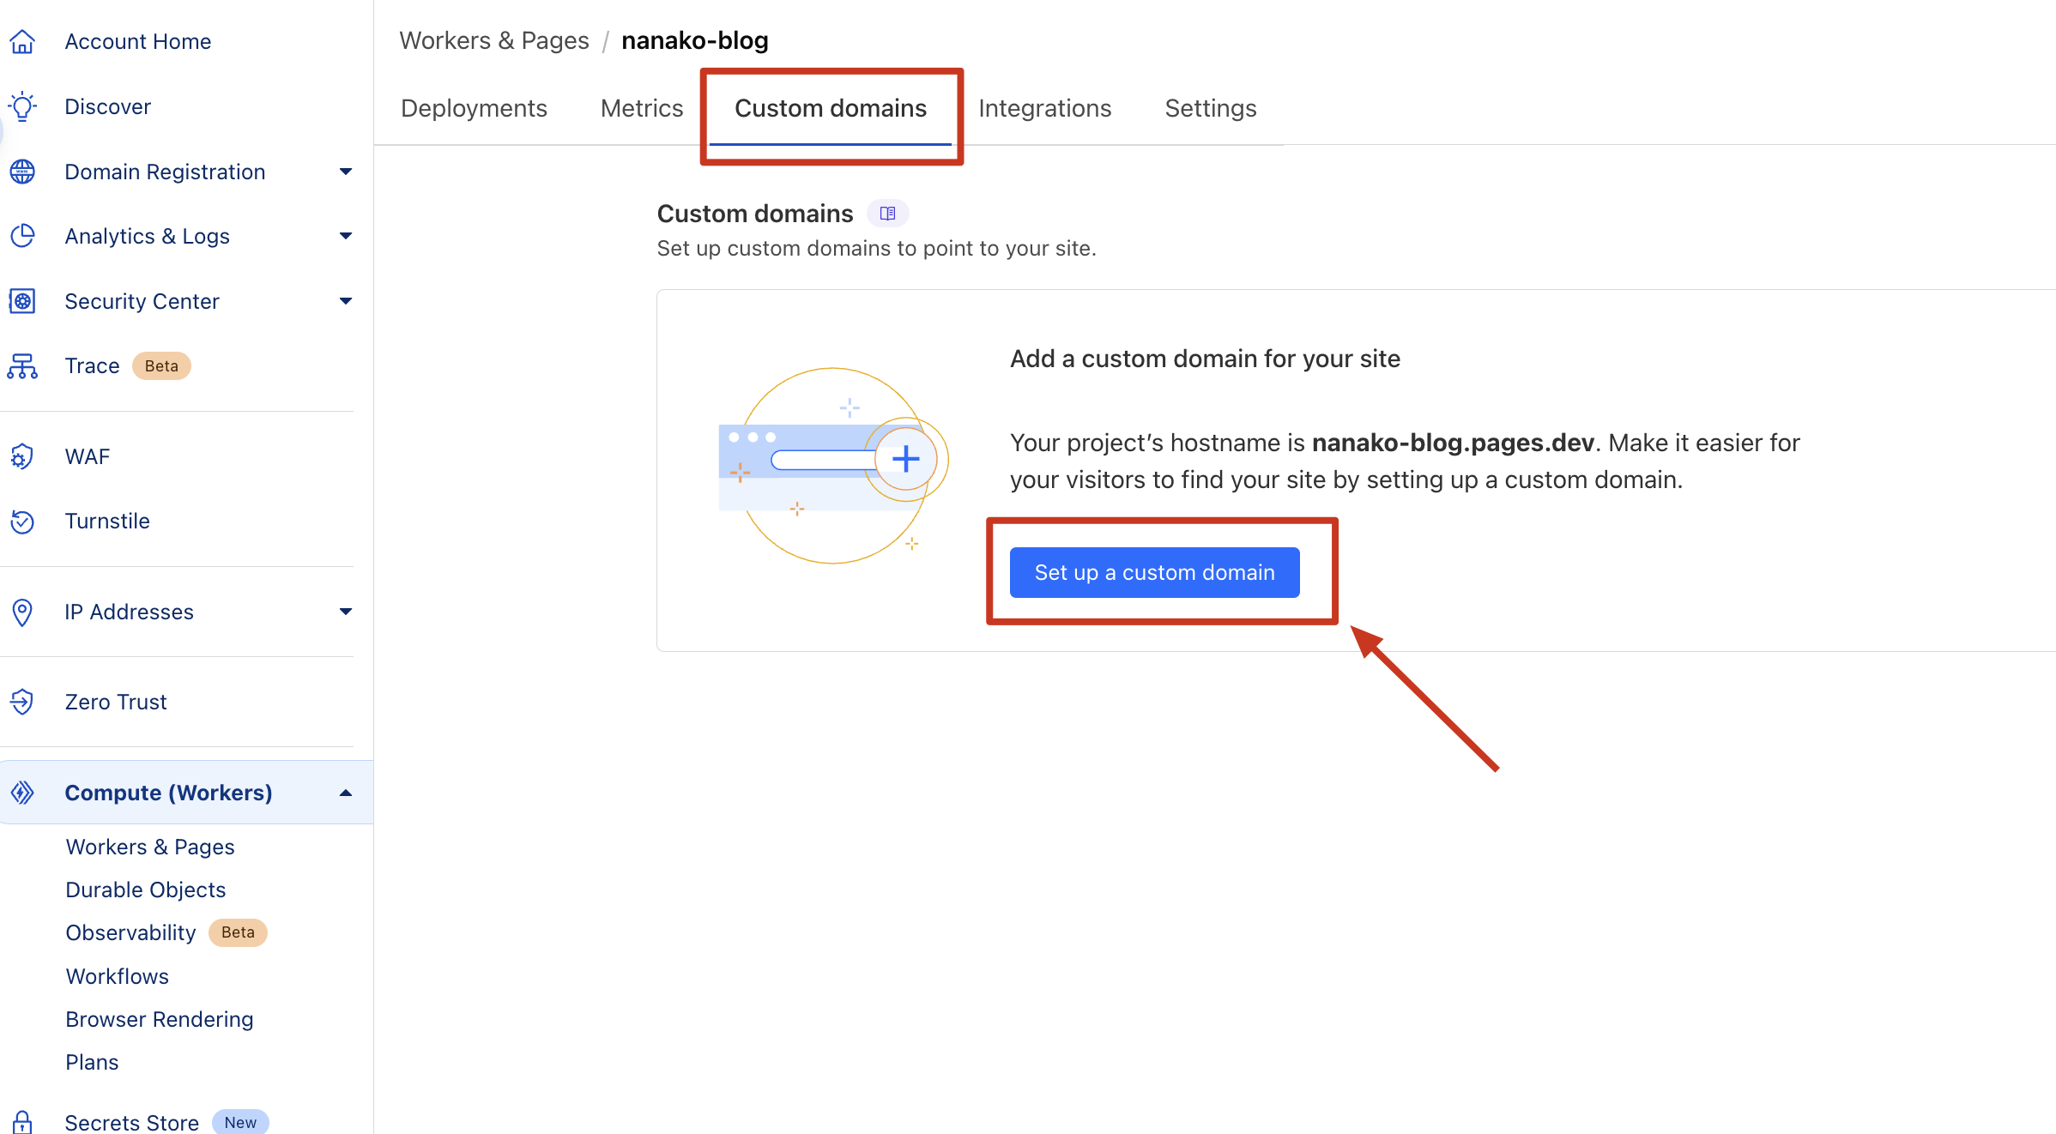Click the WAF shield gear icon
Image resolution: width=2056 pixels, height=1134 pixels.
point(22,456)
